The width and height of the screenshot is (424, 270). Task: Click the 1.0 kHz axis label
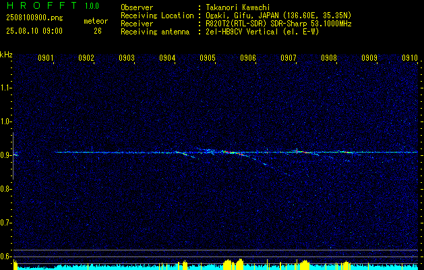point(6,122)
